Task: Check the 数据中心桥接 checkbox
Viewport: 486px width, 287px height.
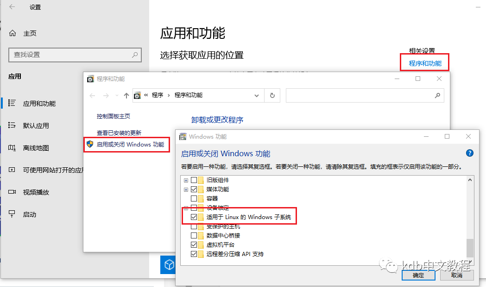Action: click(x=194, y=236)
